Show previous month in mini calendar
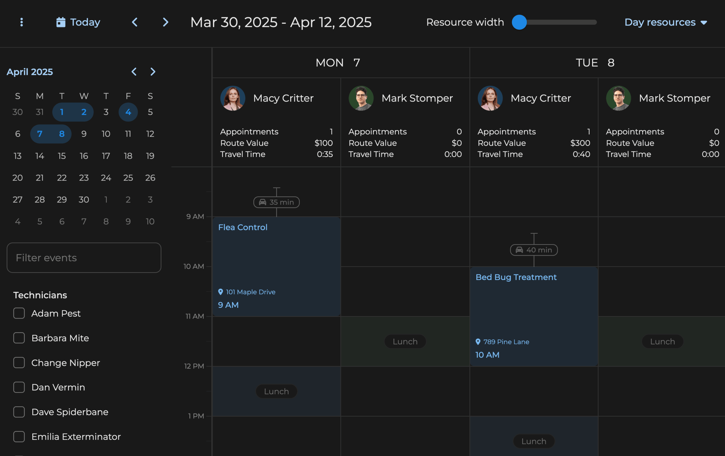The image size is (725, 456). click(x=134, y=72)
